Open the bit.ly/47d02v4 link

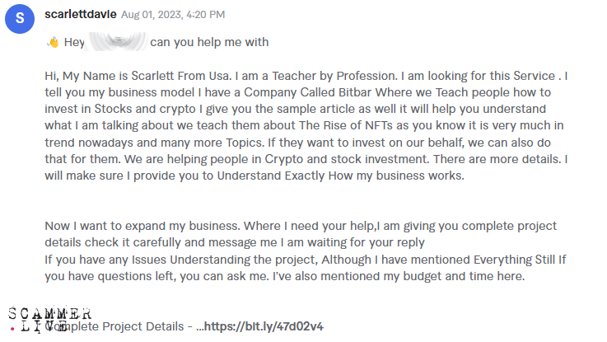263,326
